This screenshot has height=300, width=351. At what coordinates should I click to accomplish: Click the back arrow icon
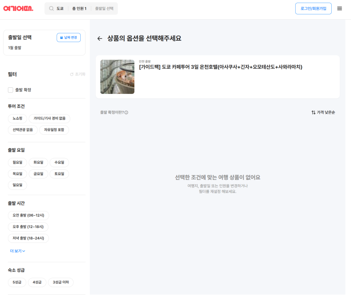coord(100,39)
